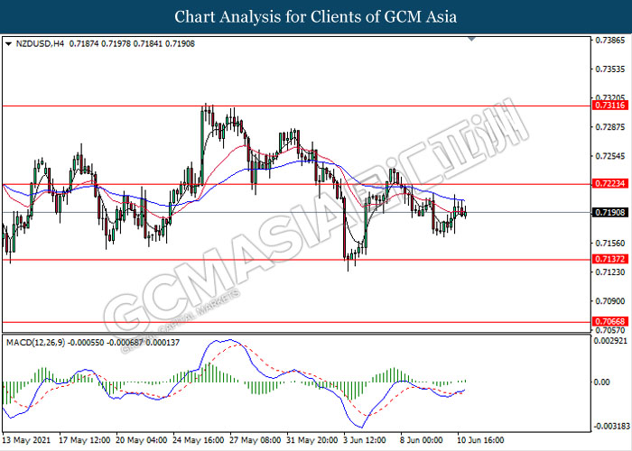Click the Chart Analysis for Clients heading

click(x=316, y=17)
